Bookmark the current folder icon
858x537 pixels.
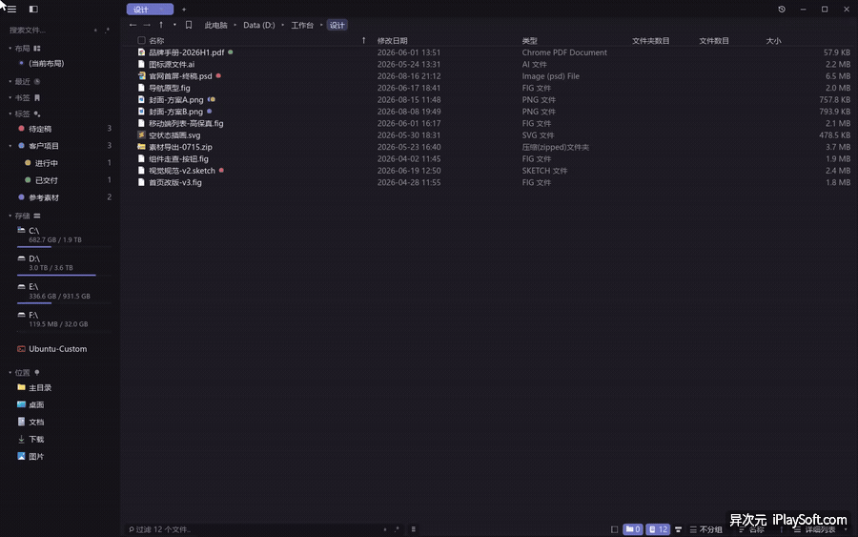click(189, 25)
